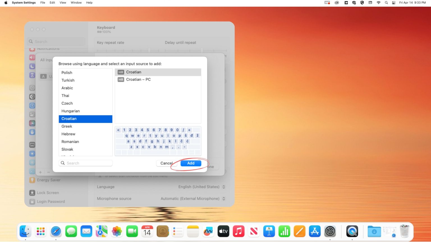Confirm with the Add button
Screen dimensions: 431x242
[191, 163]
